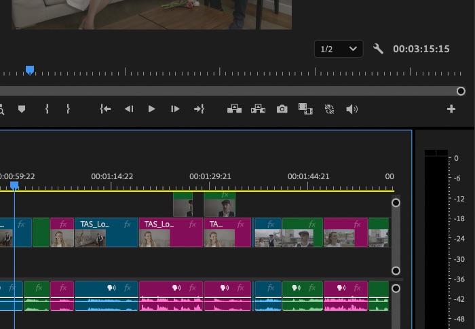This screenshot has height=329, width=475.
Task: Click fx badge on blue TAS_Lo... clip
Action: (128, 224)
